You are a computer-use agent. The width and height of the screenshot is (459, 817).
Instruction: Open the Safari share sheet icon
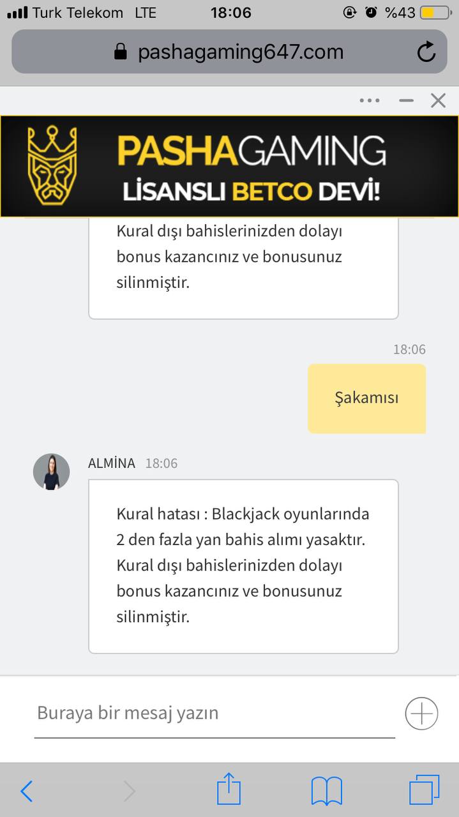[x=229, y=789]
